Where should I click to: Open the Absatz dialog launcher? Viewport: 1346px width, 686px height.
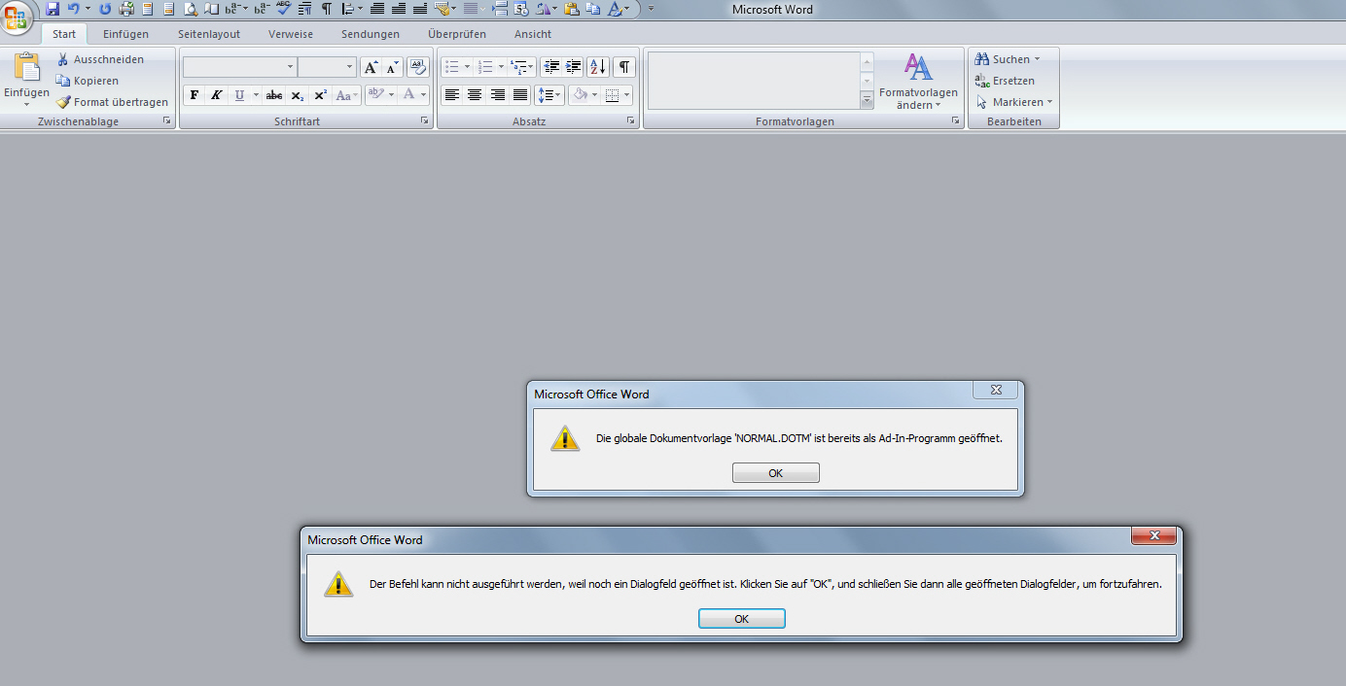[x=631, y=121]
